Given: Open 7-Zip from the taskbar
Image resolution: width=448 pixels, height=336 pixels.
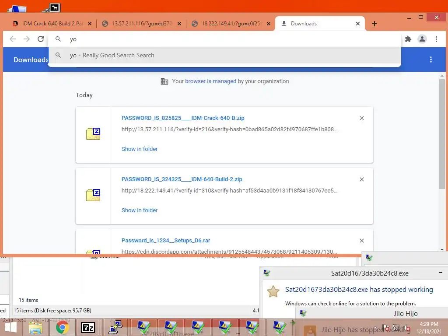Looking at the screenshot, I should click(x=87, y=327).
